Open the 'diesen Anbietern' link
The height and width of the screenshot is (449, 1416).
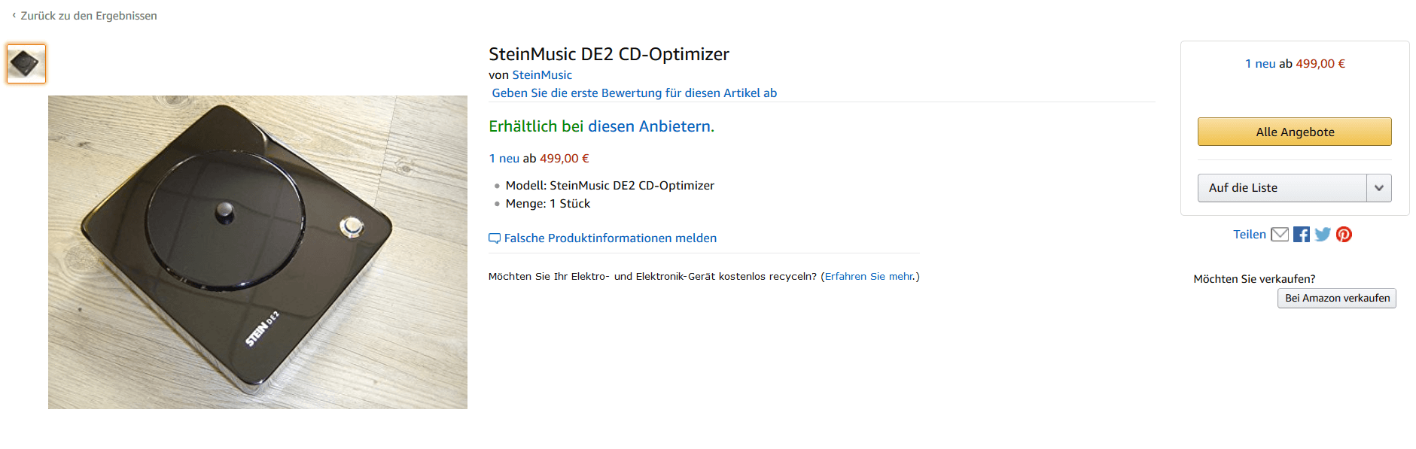(x=649, y=126)
